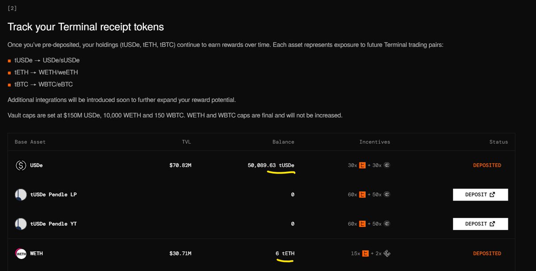
Task: Click the 50,089.63 tUSDe balance
Action: [271, 165]
